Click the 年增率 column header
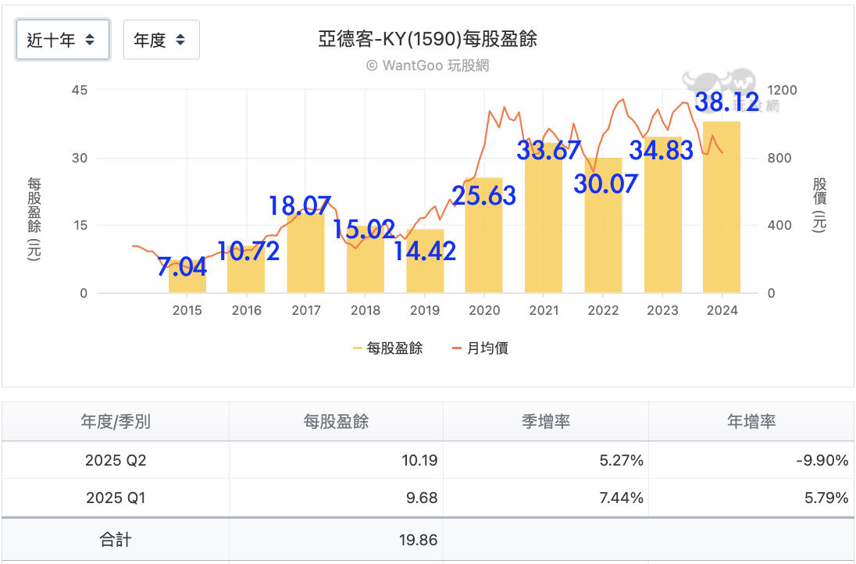This screenshot has height=564, width=856. pos(751,422)
